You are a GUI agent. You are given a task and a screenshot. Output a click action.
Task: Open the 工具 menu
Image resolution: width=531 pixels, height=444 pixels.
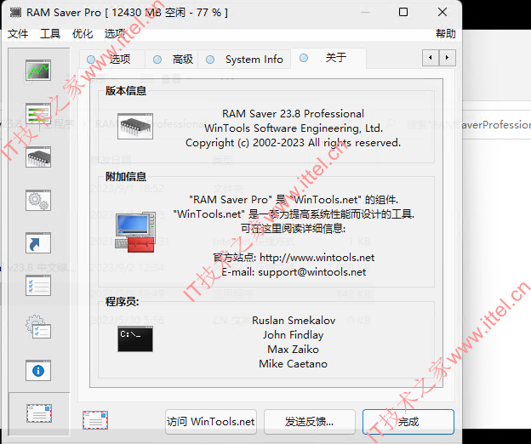(50, 33)
